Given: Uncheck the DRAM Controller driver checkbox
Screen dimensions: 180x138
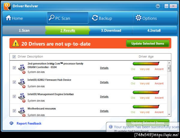Looking at the screenshot, I should pyautogui.click(x=14, y=68).
